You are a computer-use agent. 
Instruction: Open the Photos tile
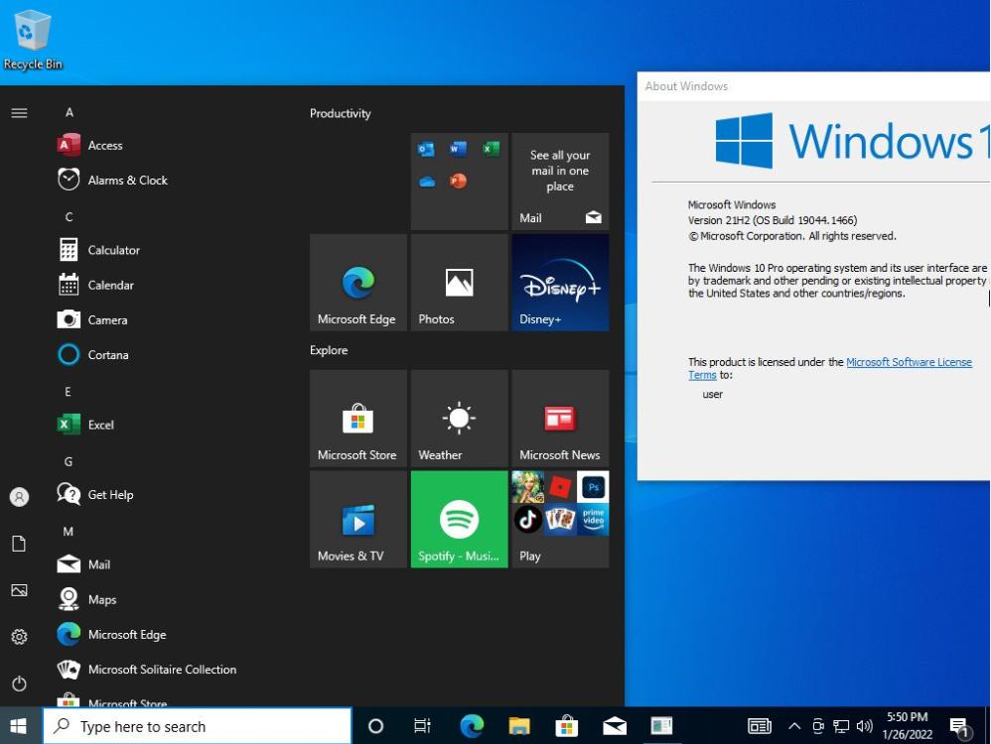click(x=459, y=282)
